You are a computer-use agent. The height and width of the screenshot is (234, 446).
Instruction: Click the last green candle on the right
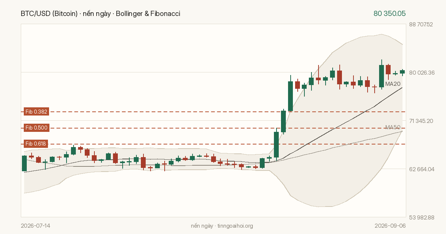coord(402,72)
